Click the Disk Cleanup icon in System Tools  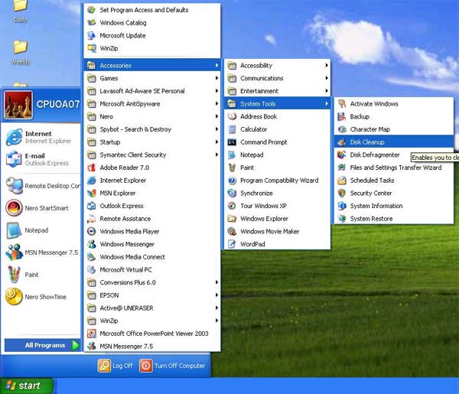[x=342, y=142]
